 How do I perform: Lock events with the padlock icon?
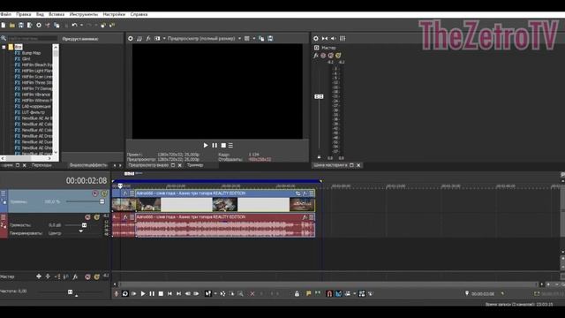point(297,294)
